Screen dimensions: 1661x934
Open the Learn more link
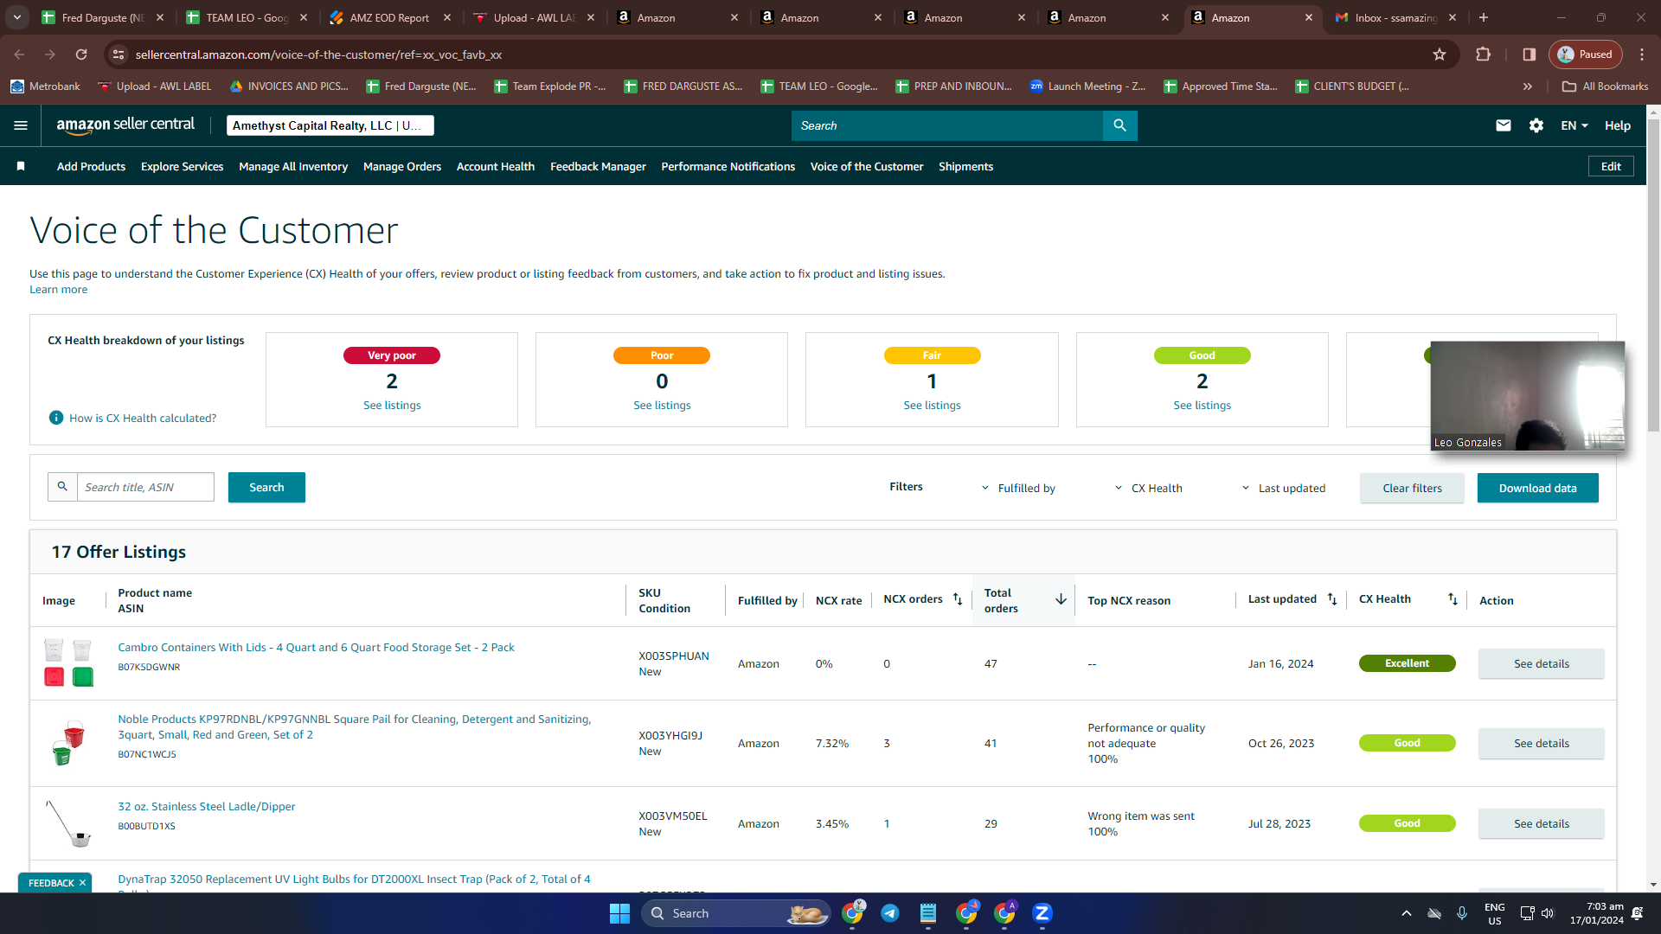[x=59, y=290]
